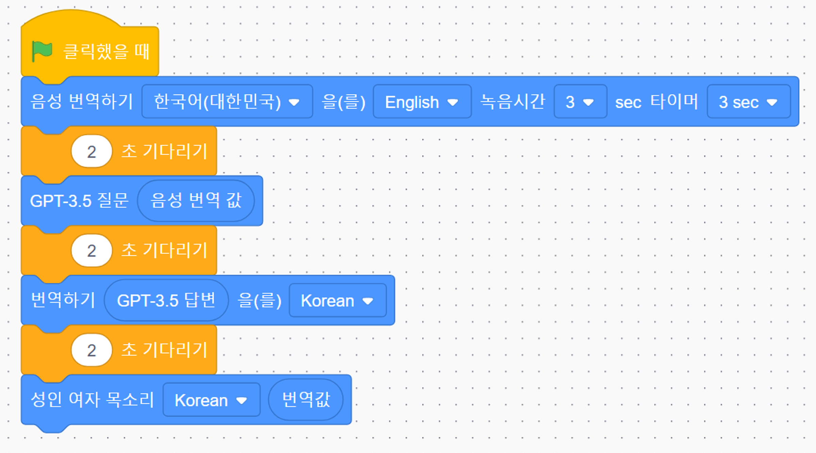
Task: Click the '성인 여자 목소리' block label
Action: [x=93, y=400]
